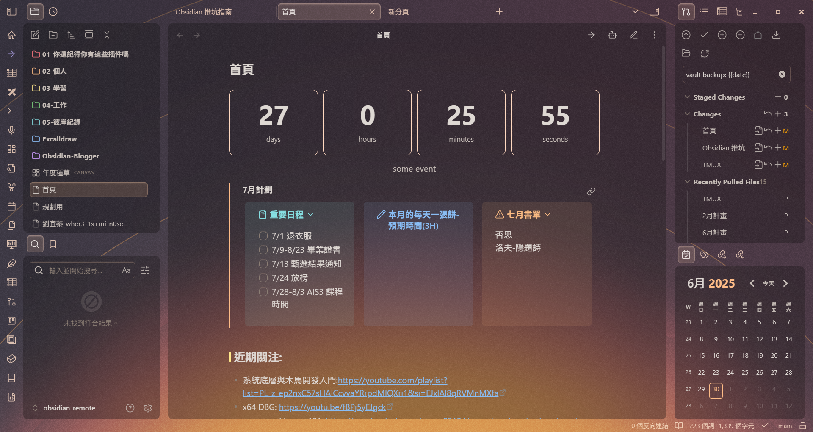Open the home ribbon icon
The width and height of the screenshot is (813, 432).
(x=11, y=35)
